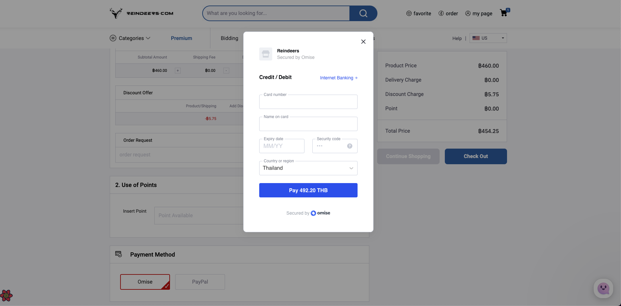The width and height of the screenshot is (621, 306).
Task: Go to my page
Action: [479, 13]
